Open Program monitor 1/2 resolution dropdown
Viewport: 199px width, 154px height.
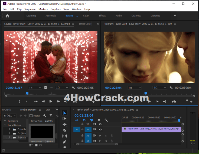tap(159, 88)
